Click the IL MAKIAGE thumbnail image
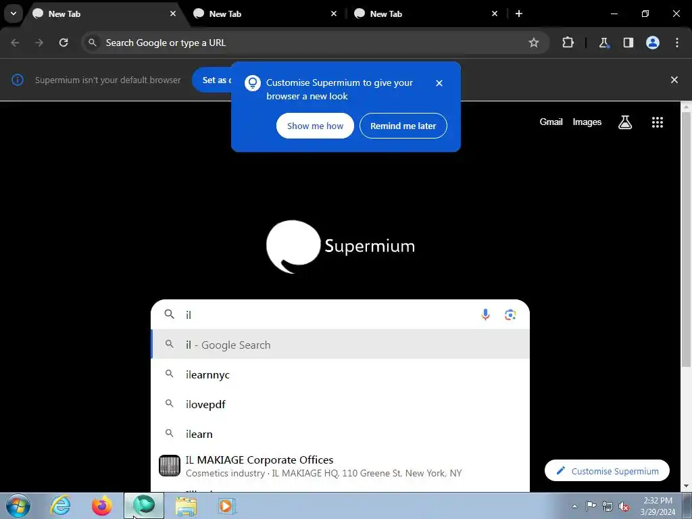This screenshot has height=519, width=692. (x=170, y=466)
